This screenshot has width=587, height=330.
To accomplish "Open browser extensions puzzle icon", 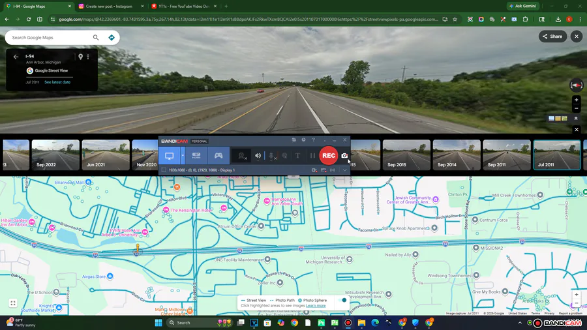I will pyautogui.click(x=525, y=20).
